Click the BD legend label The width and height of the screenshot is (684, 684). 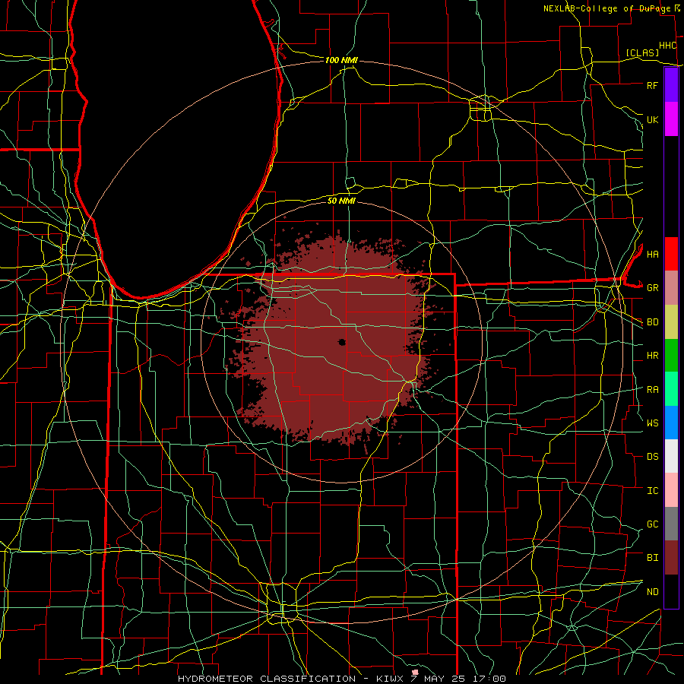point(652,322)
